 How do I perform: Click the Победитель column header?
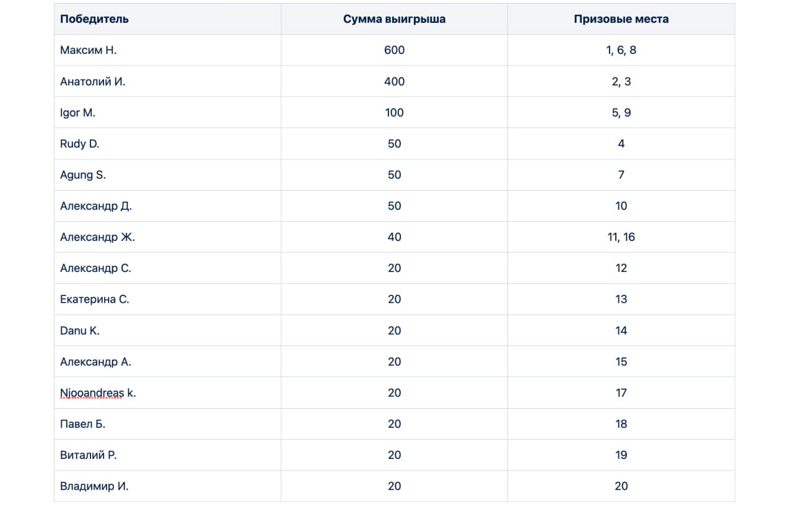tap(167, 19)
